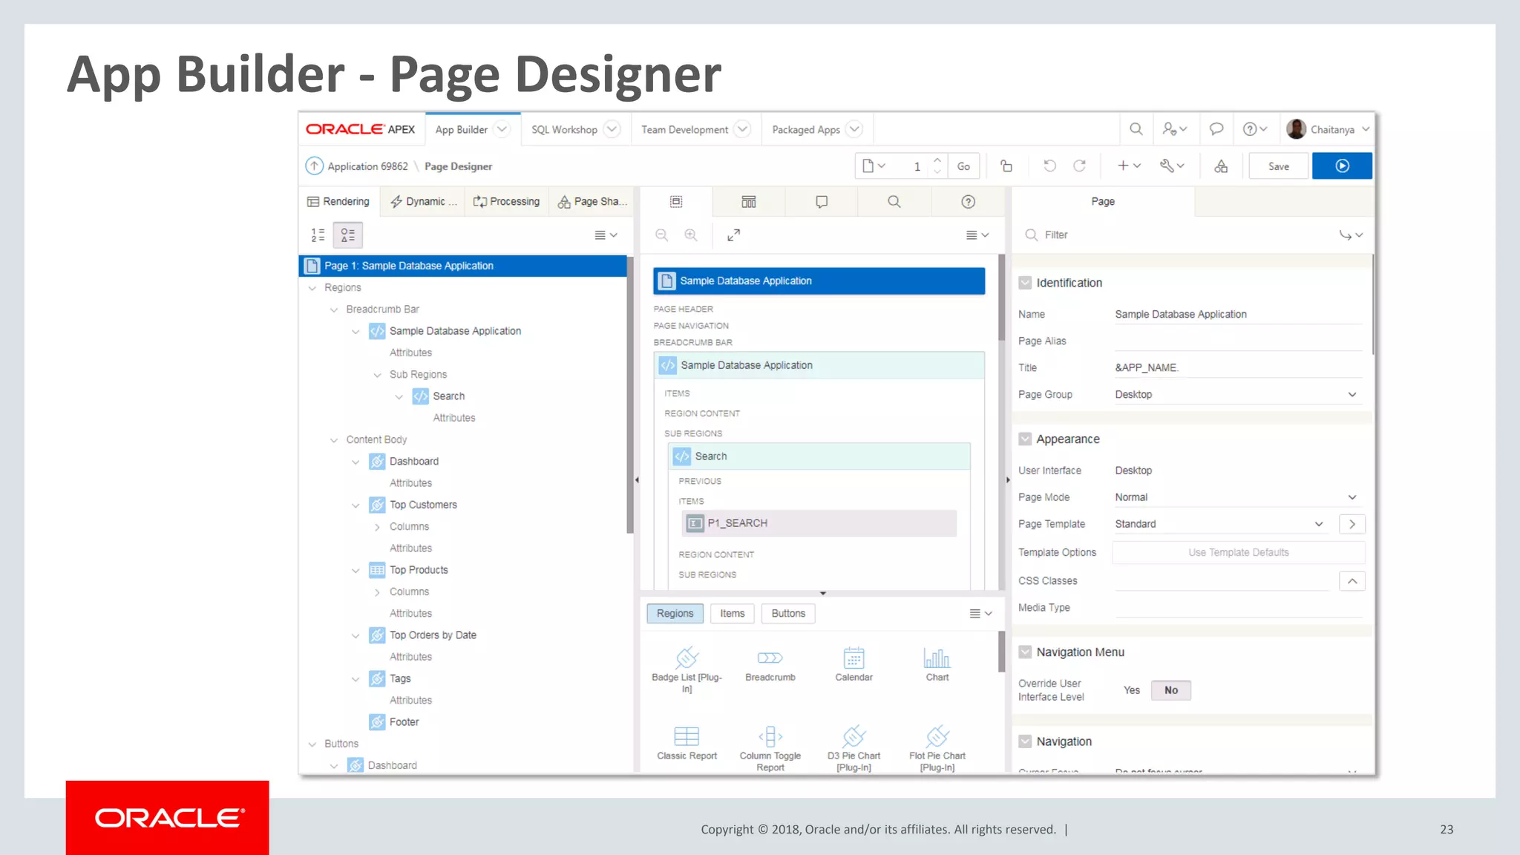The image size is (1520, 855).
Task: Open the create plus icon menu
Action: point(1129,166)
